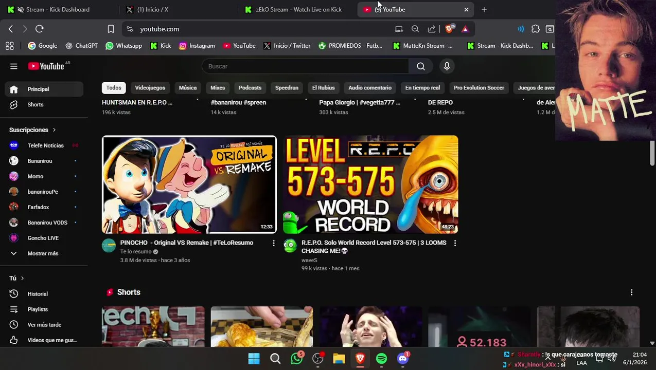Reload the page
Image resolution: width=656 pixels, height=370 pixels.
pyautogui.click(x=40, y=29)
